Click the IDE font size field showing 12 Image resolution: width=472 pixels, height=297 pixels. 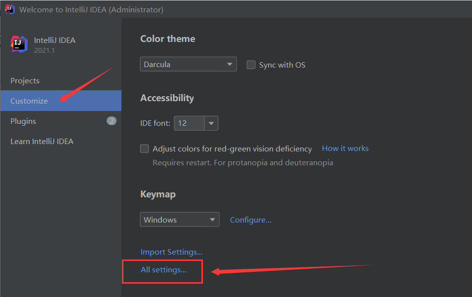(x=189, y=123)
